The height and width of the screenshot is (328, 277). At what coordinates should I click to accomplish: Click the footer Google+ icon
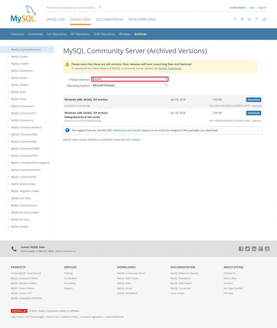tap(260, 249)
